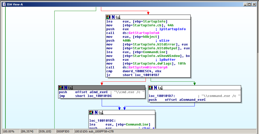Click the StartupInfo.hStdOutput mov line
The image size is (259, 134).
point(148,48)
